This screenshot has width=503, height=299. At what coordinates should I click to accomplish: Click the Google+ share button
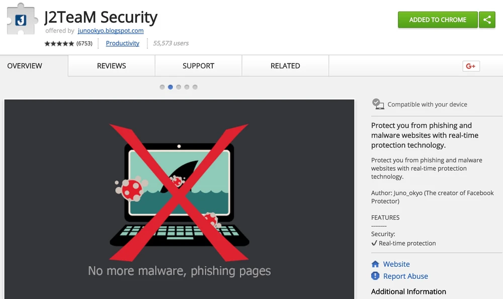point(471,66)
